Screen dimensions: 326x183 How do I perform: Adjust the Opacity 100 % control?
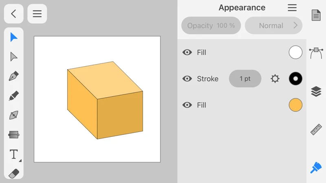click(211, 26)
